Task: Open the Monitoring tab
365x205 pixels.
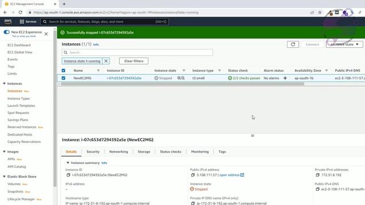Action: coord(200,151)
